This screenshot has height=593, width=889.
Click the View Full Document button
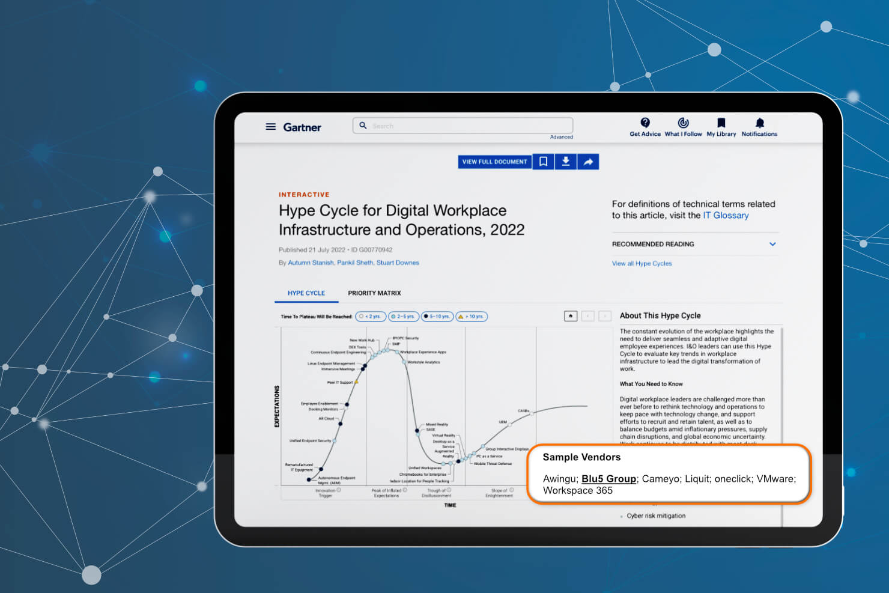pyautogui.click(x=494, y=162)
